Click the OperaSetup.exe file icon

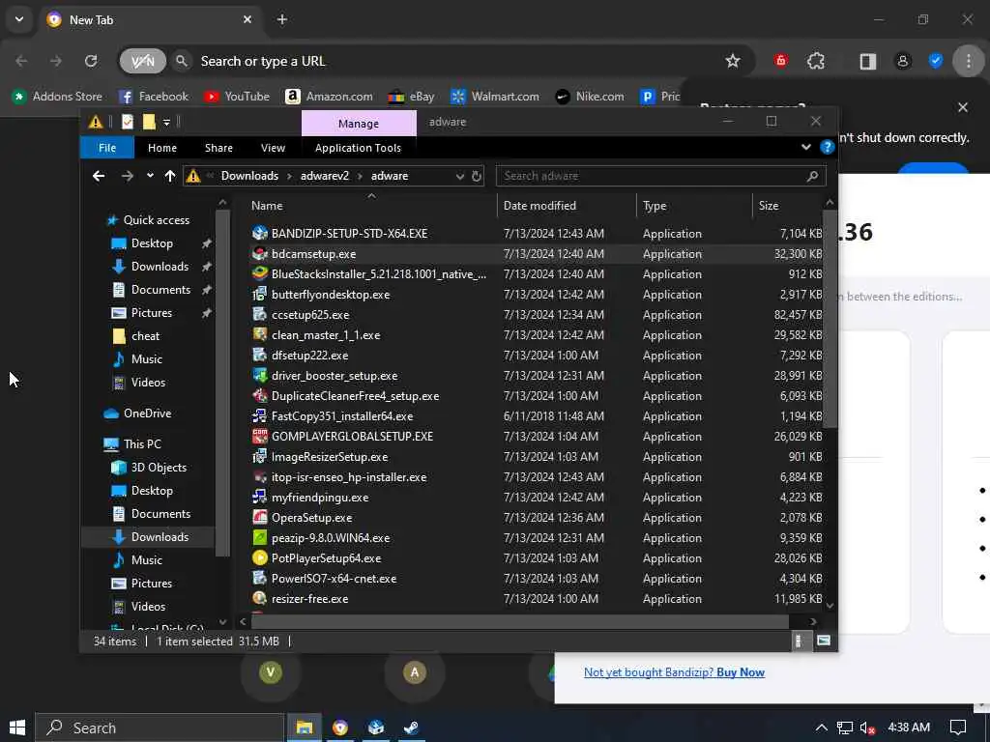(259, 518)
